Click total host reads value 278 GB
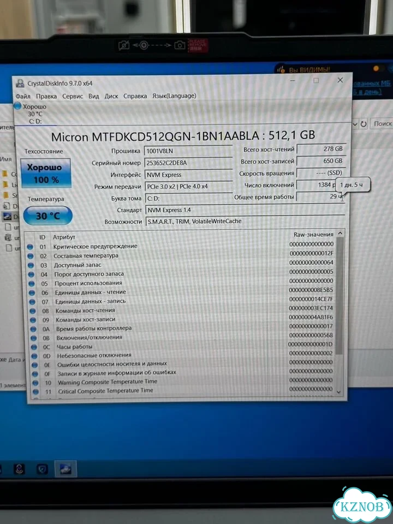Viewport: 393px width, 524px height. coord(320,149)
